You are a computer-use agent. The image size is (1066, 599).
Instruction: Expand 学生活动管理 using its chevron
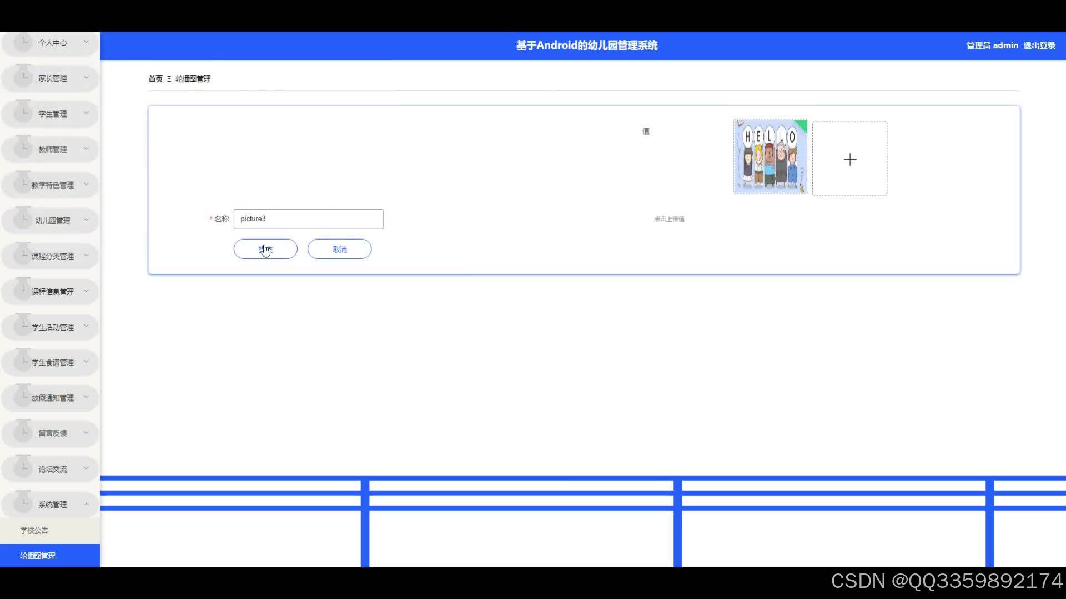[86, 327]
